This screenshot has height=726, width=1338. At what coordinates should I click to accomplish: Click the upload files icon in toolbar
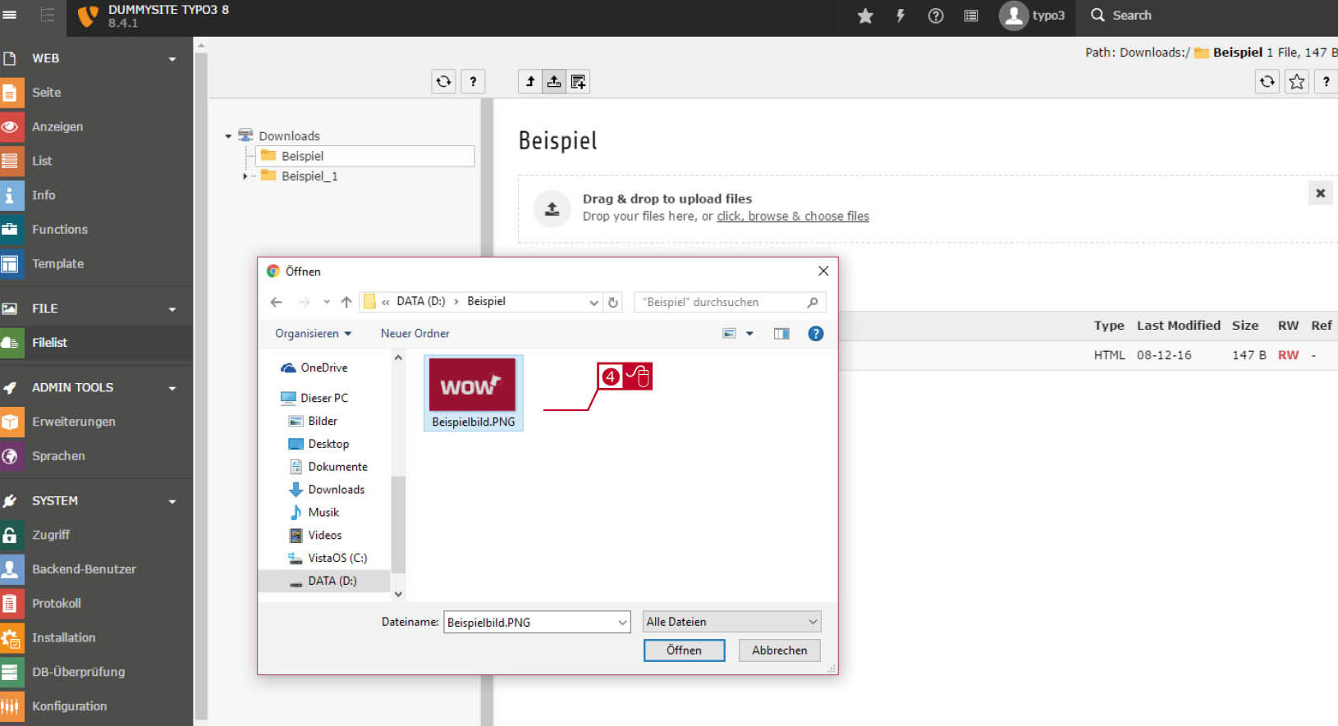(x=554, y=81)
